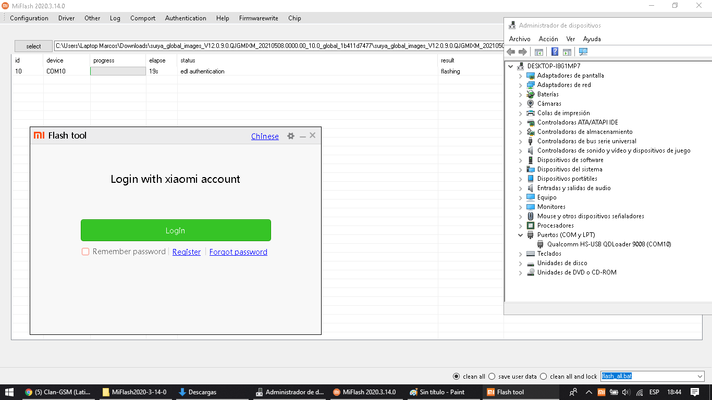The height and width of the screenshot is (400, 712).
Task: Open the Flash tool settings gear
Action: pos(291,136)
